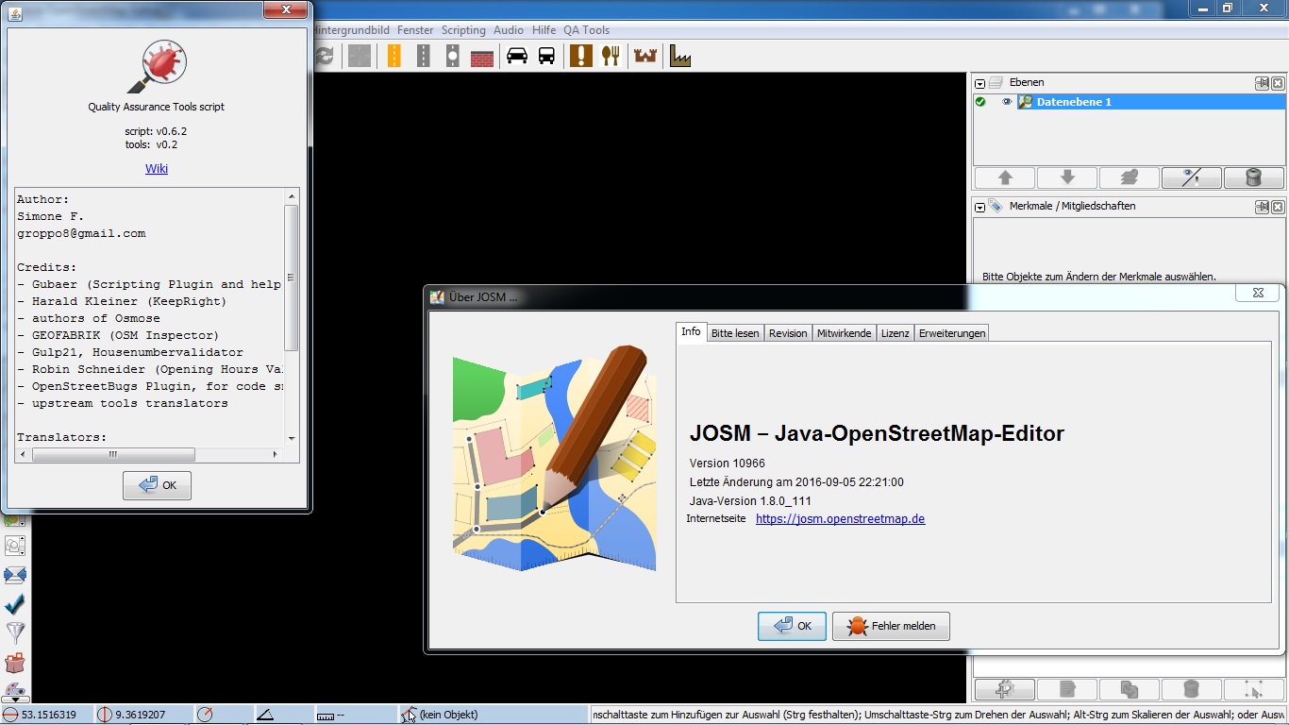Image resolution: width=1289 pixels, height=725 pixels.
Task: Click the bus preset icon in toolbar
Action: (546, 57)
